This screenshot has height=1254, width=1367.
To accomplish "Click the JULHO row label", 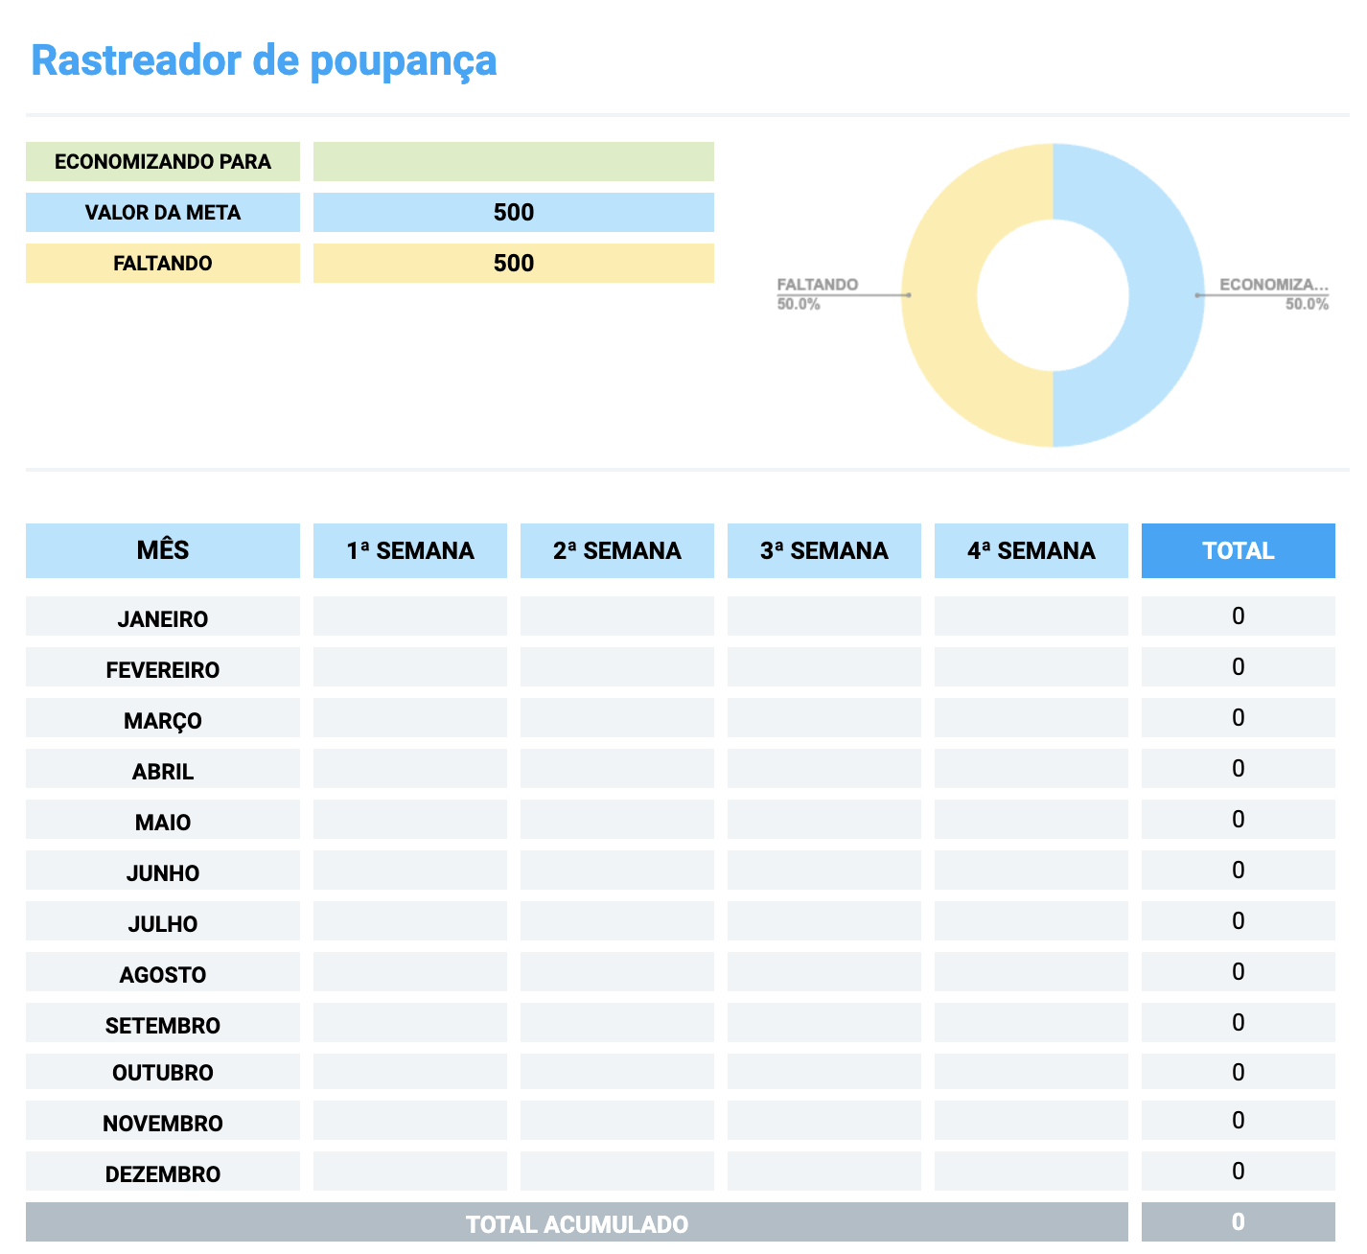I will point(163,921).
